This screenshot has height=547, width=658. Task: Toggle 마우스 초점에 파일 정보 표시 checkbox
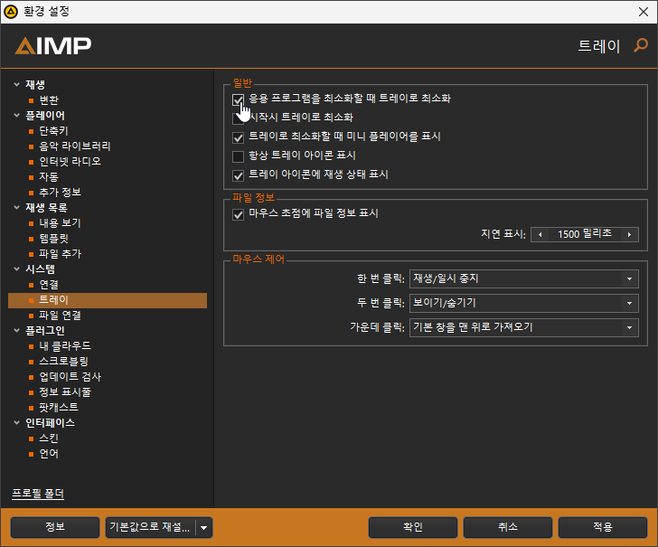[238, 214]
